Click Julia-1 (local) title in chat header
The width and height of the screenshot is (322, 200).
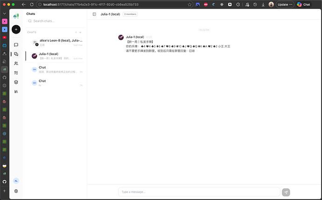(x=110, y=14)
